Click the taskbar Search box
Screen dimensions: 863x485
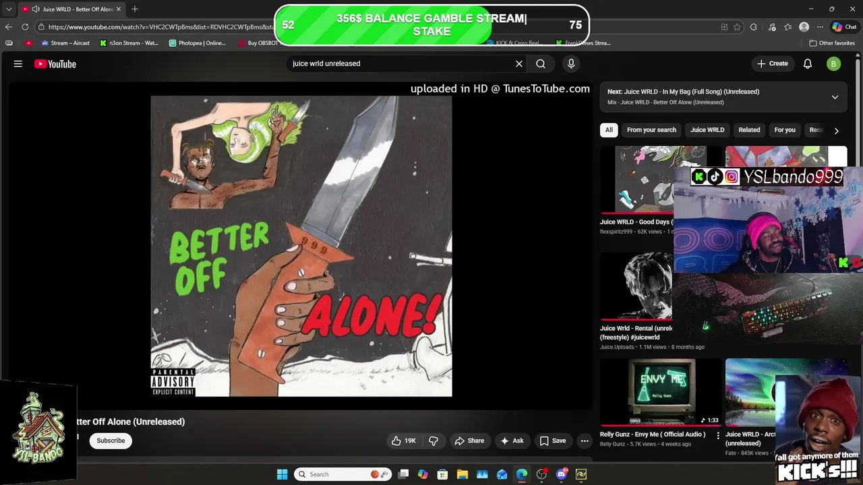pos(344,474)
